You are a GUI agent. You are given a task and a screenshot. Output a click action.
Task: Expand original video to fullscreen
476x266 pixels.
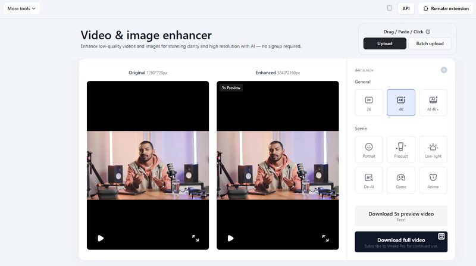pyautogui.click(x=195, y=238)
